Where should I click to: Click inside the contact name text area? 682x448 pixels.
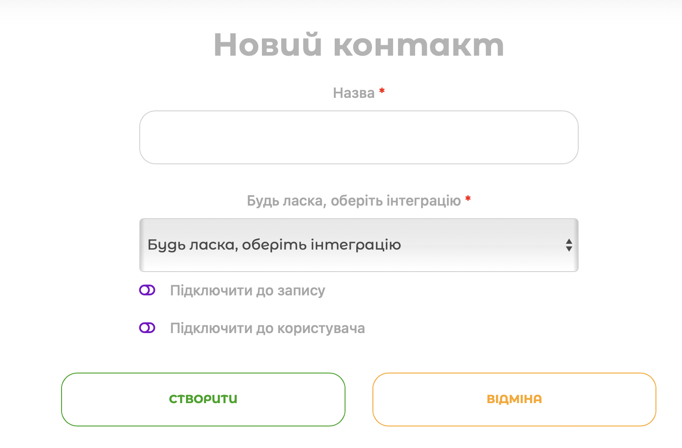tap(359, 137)
